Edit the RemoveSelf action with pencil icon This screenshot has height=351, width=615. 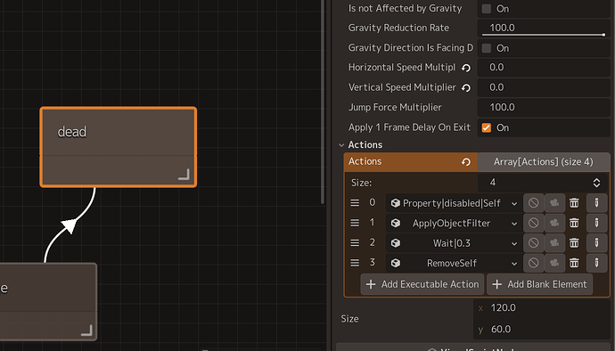tap(596, 263)
